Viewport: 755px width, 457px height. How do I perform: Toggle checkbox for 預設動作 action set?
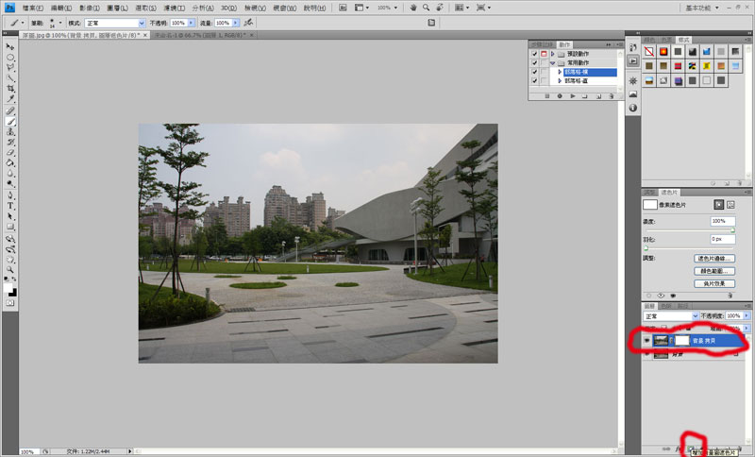click(x=534, y=54)
